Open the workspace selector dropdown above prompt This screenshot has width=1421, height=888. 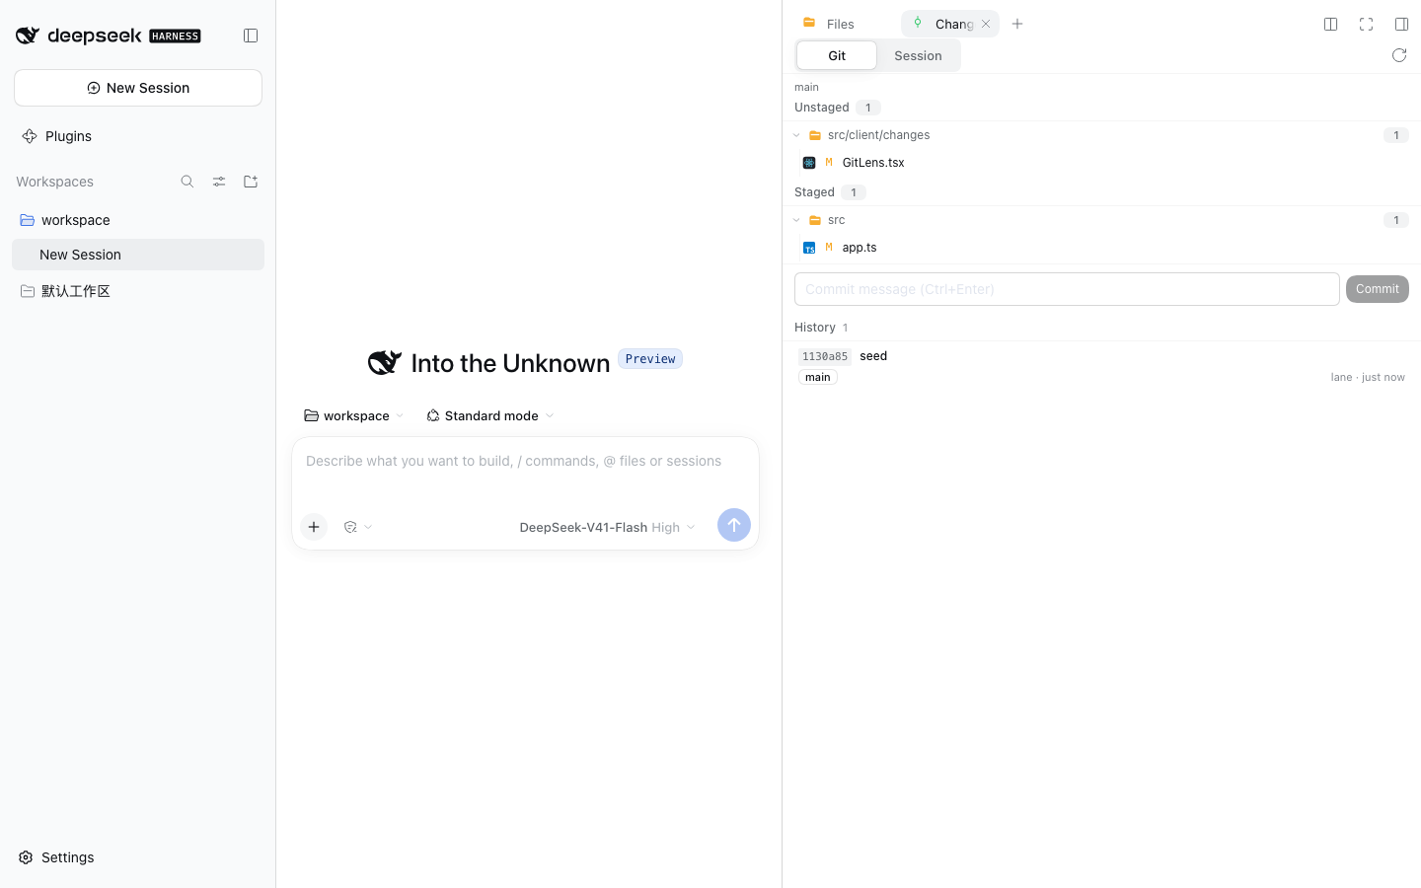[353, 415]
